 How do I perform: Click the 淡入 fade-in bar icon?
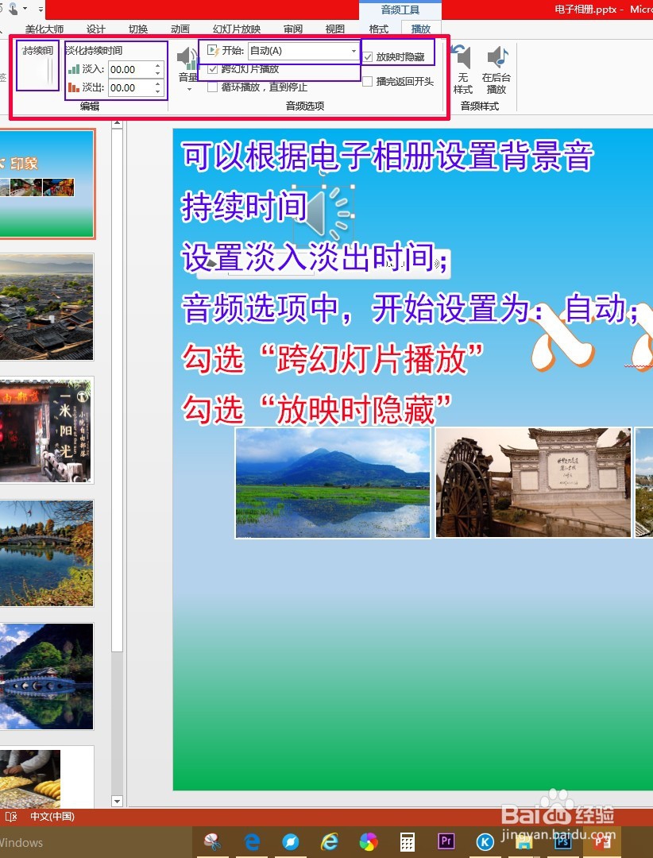coord(74,69)
